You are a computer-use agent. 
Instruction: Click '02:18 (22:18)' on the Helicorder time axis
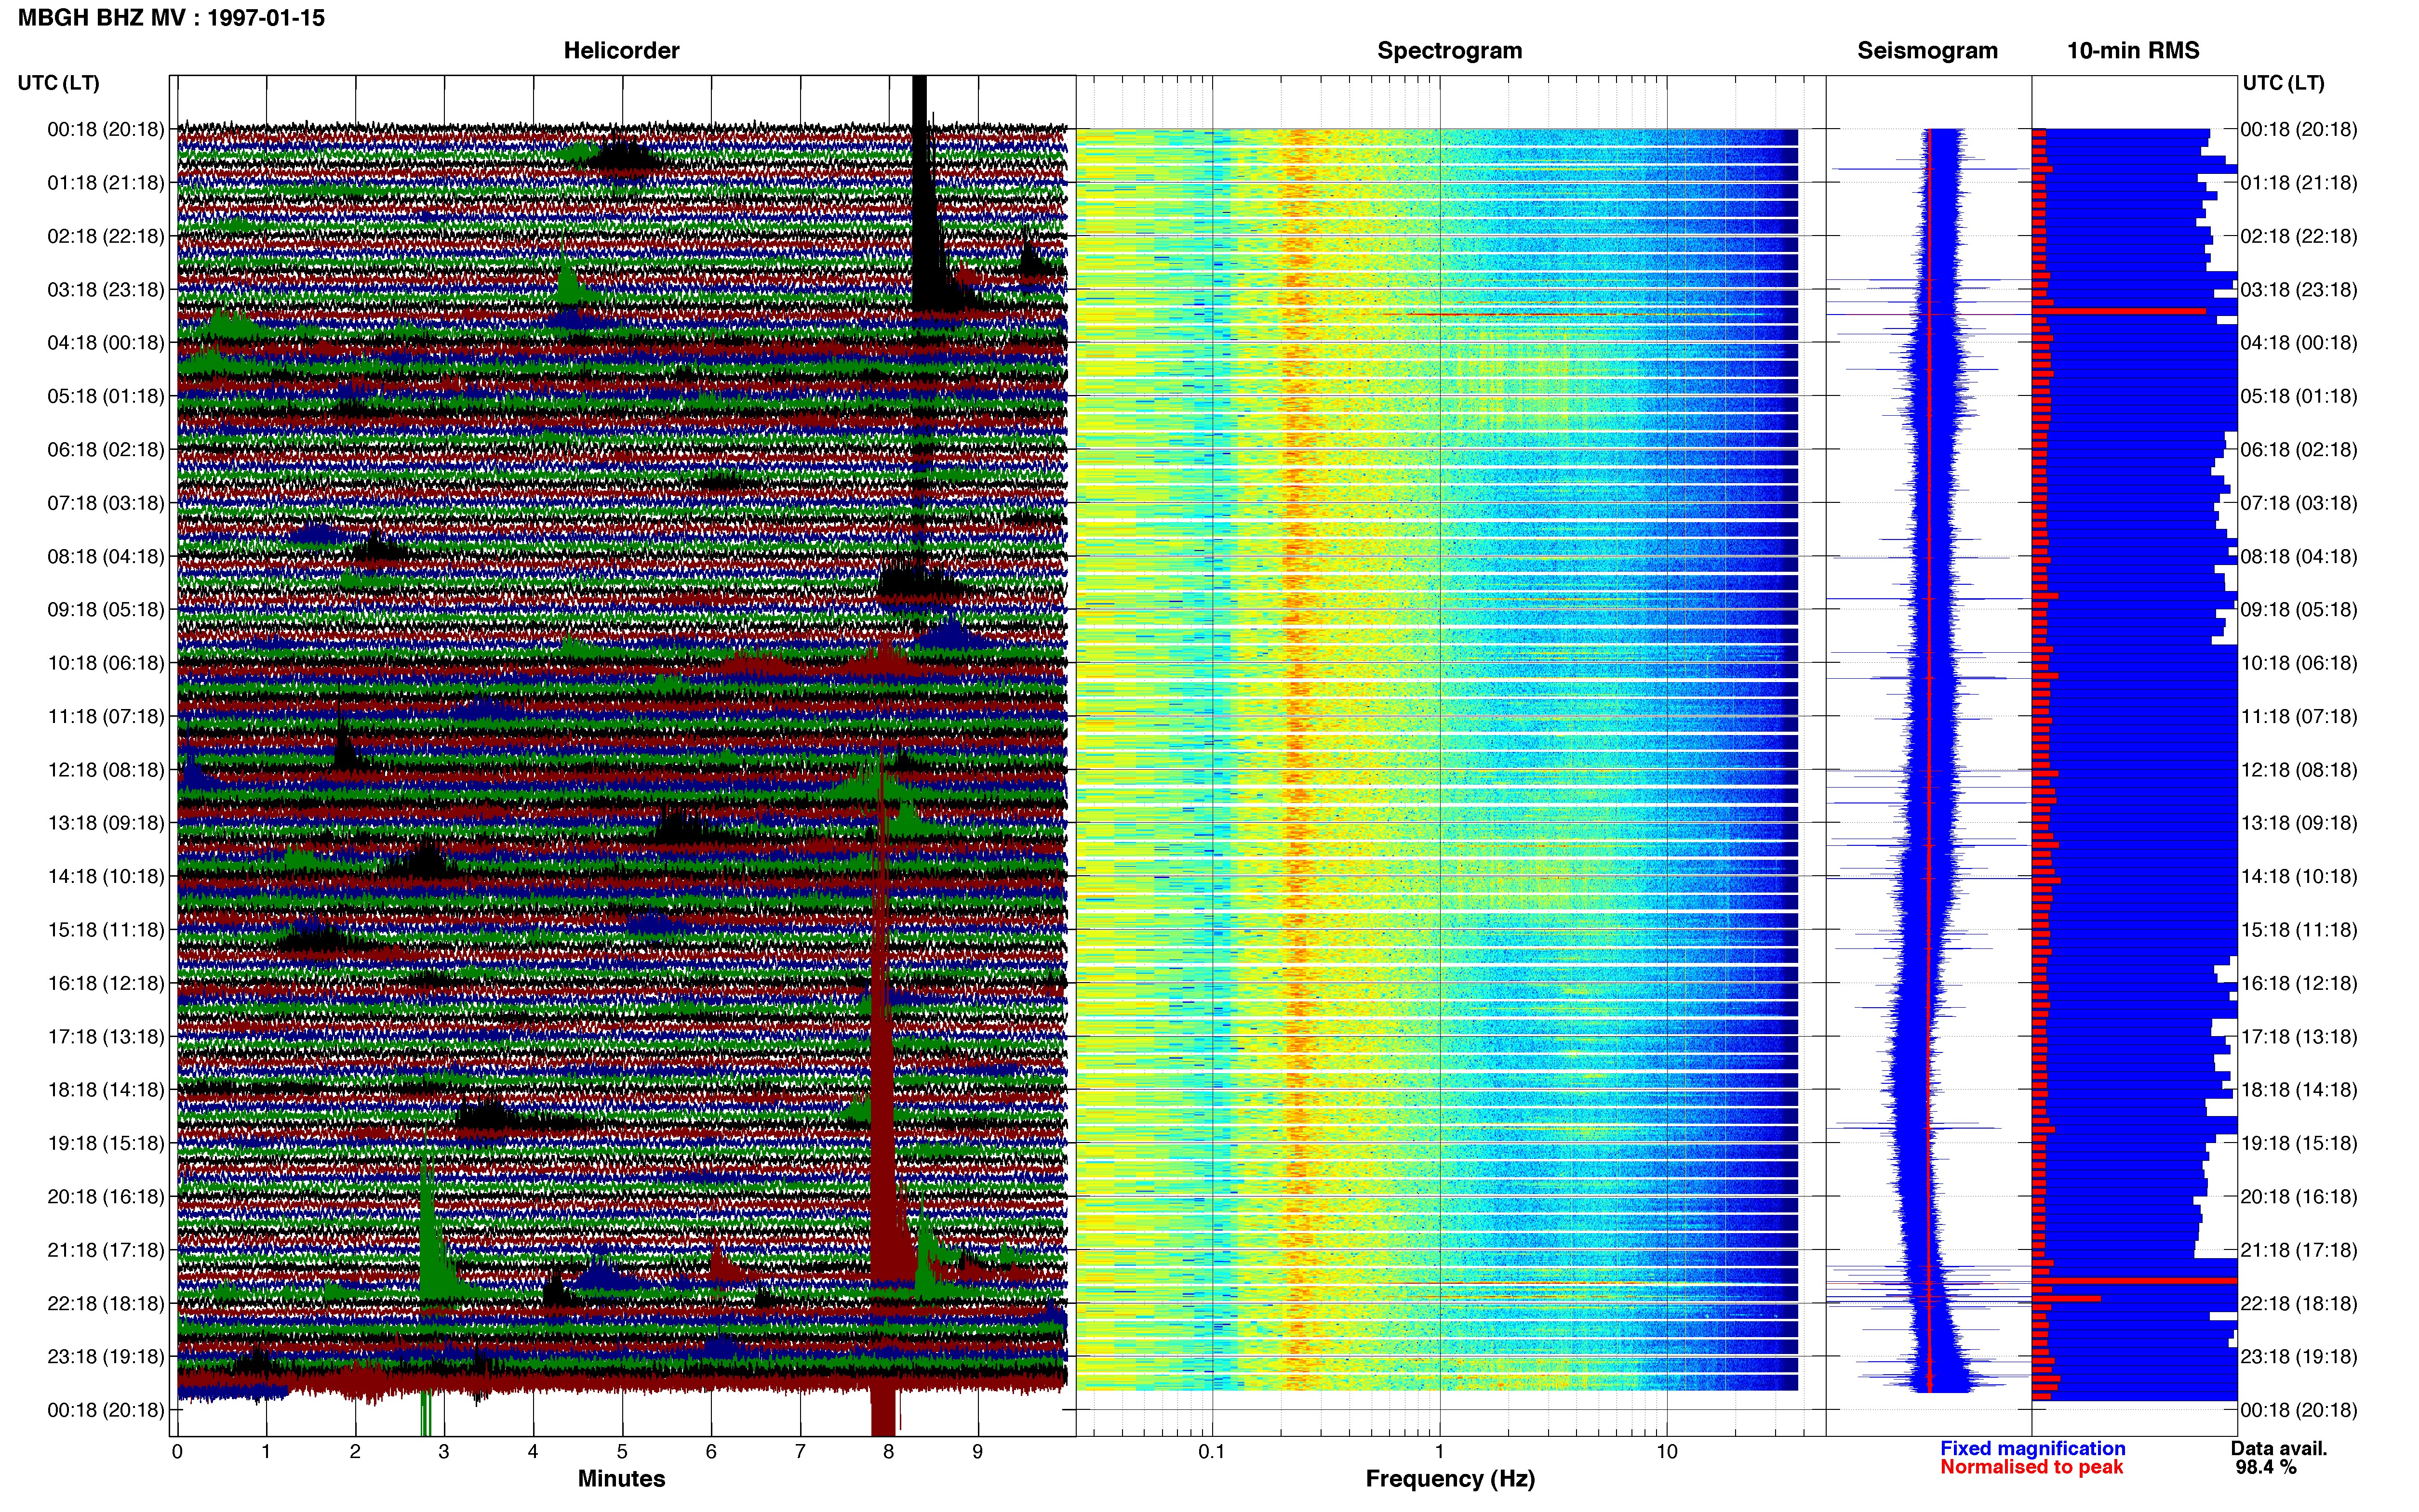106,236
